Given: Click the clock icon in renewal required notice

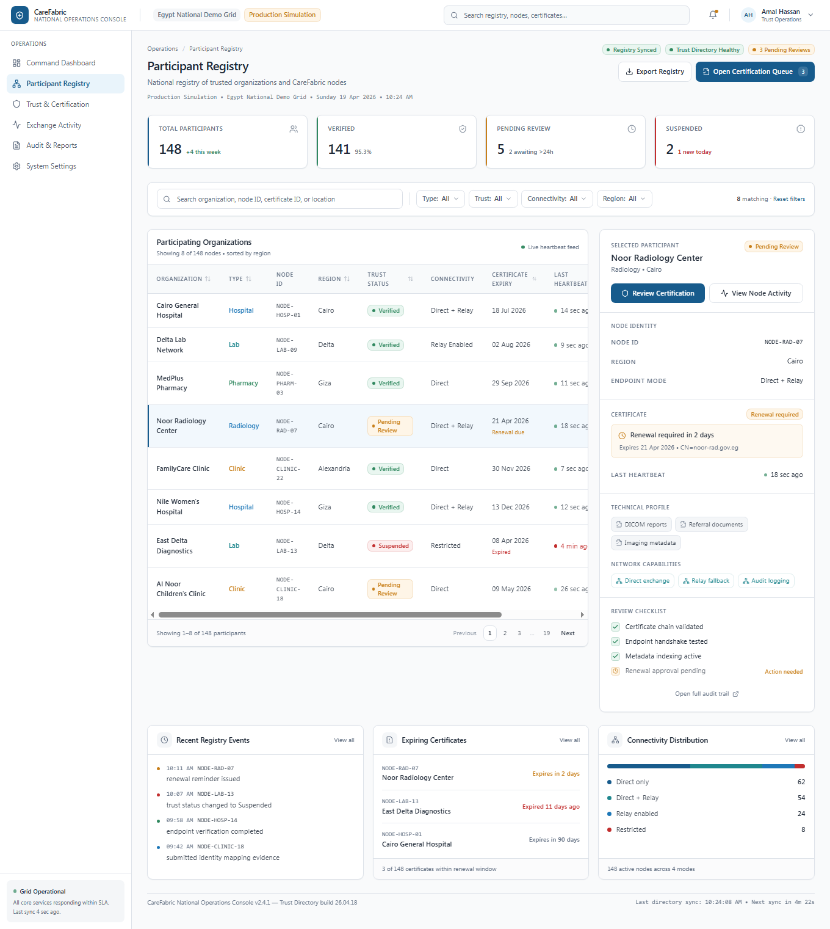Looking at the screenshot, I should (x=622, y=435).
